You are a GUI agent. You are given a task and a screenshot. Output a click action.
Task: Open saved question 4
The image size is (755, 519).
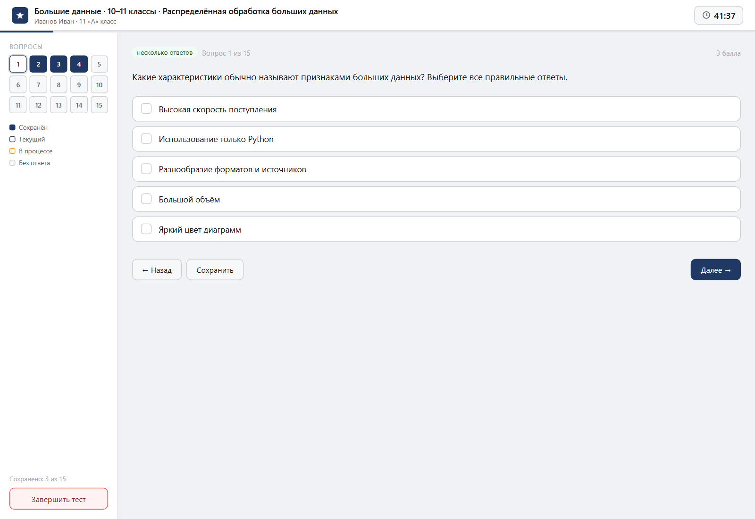tap(79, 64)
